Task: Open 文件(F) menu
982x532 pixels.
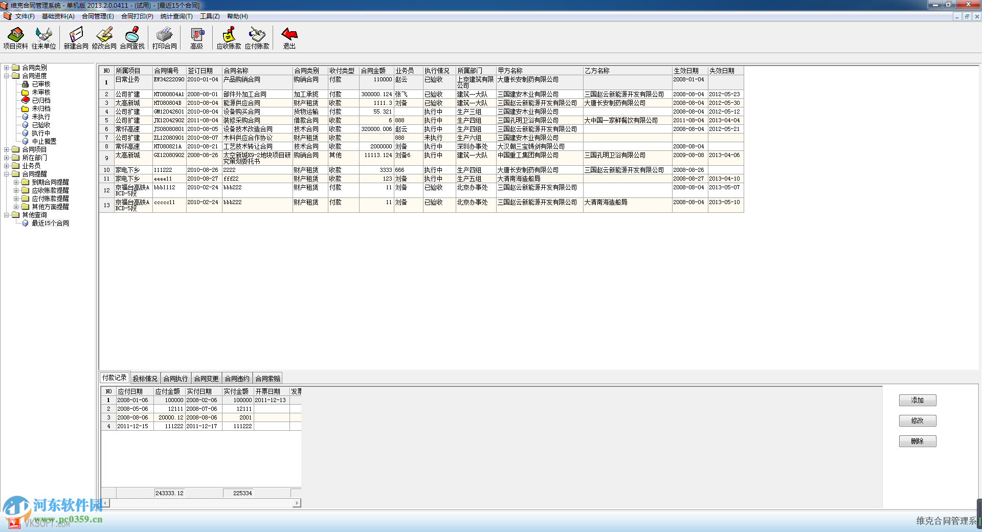Action: click(25, 16)
